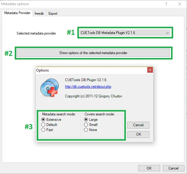
Task: Click the 'Options' dialog title
Action: 42,70
